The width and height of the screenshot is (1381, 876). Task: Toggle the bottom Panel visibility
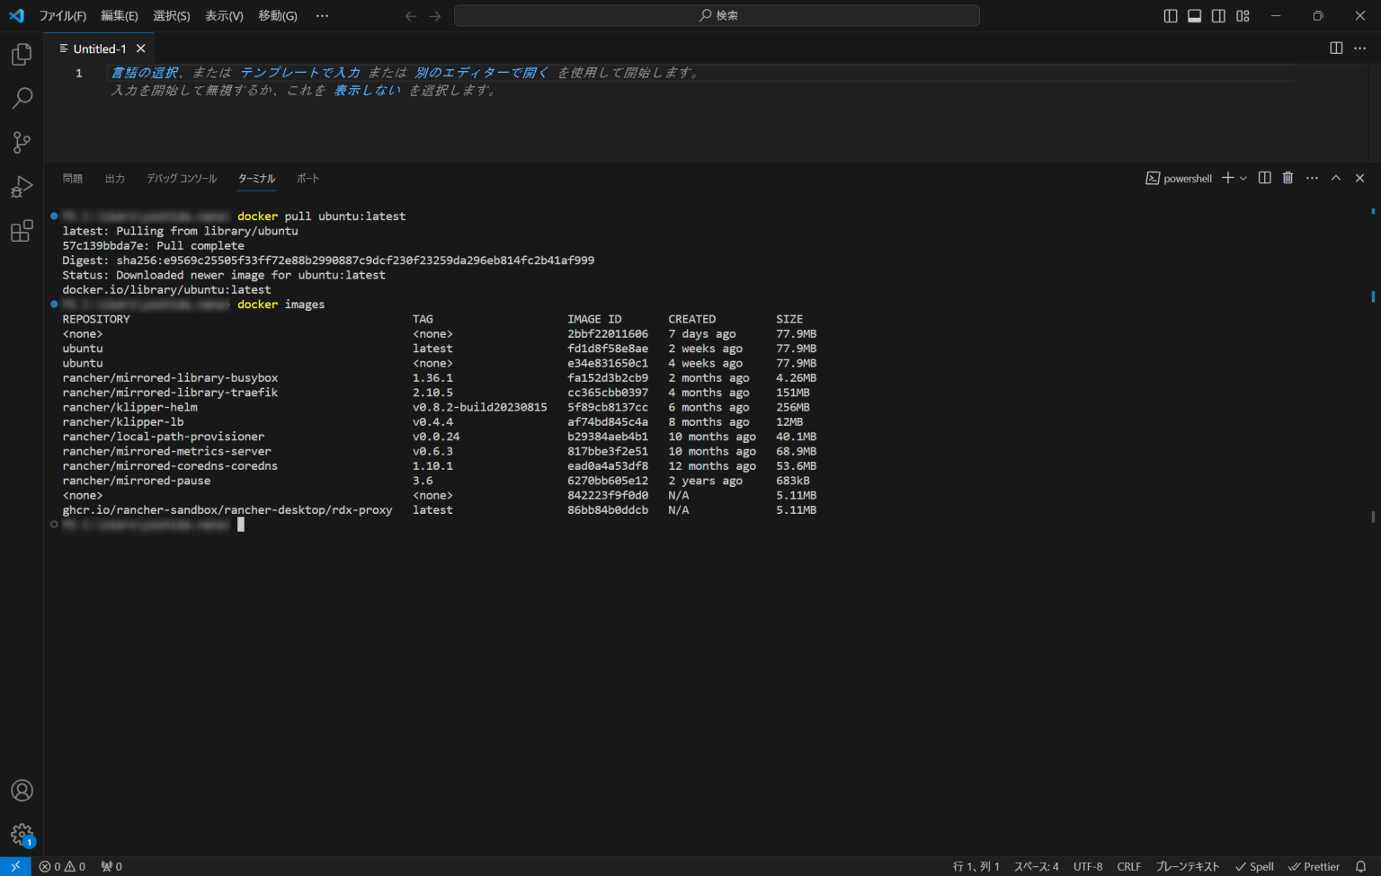1194,15
